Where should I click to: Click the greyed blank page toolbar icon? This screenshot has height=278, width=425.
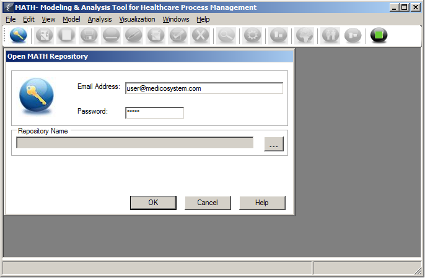[66, 35]
